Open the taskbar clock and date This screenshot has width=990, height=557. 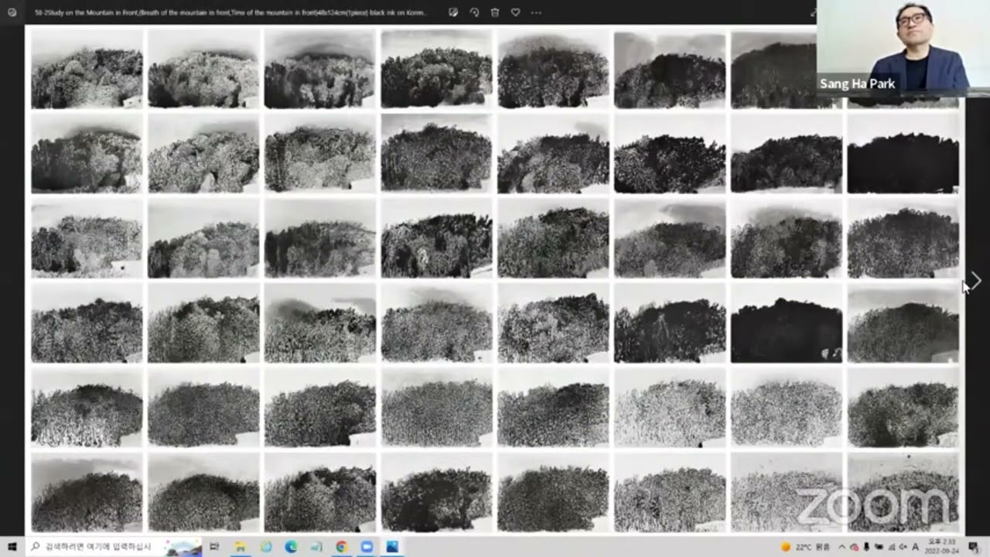click(x=943, y=547)
